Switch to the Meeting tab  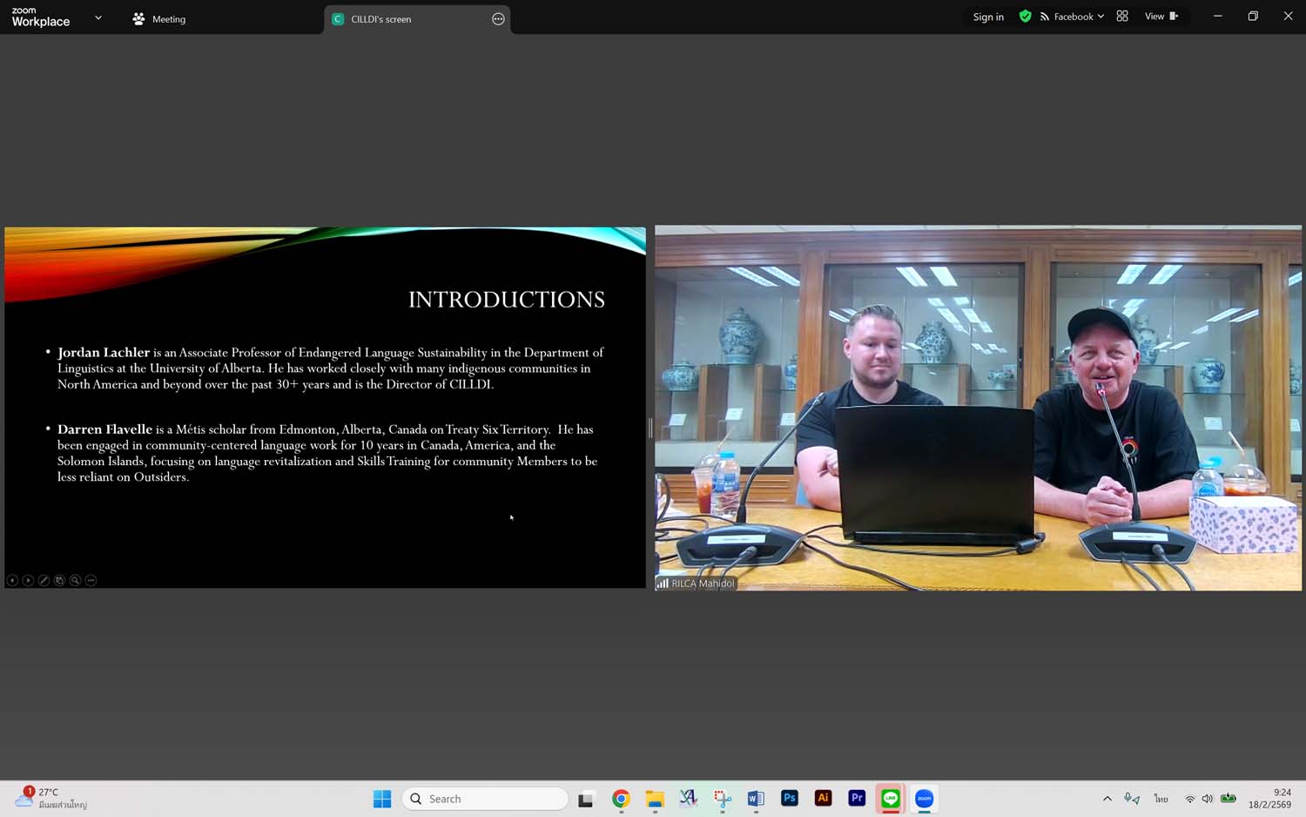[159, 19]
